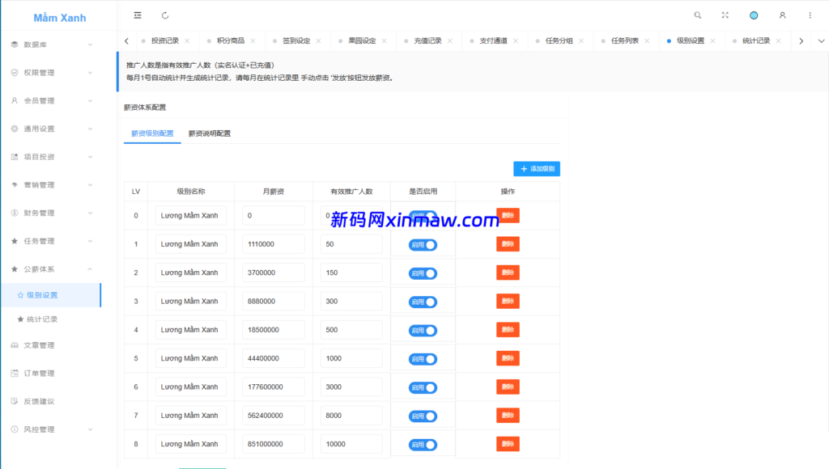Close the 投资记录 tab
Viewport: 829px width, 469px height.
[187, 40]
